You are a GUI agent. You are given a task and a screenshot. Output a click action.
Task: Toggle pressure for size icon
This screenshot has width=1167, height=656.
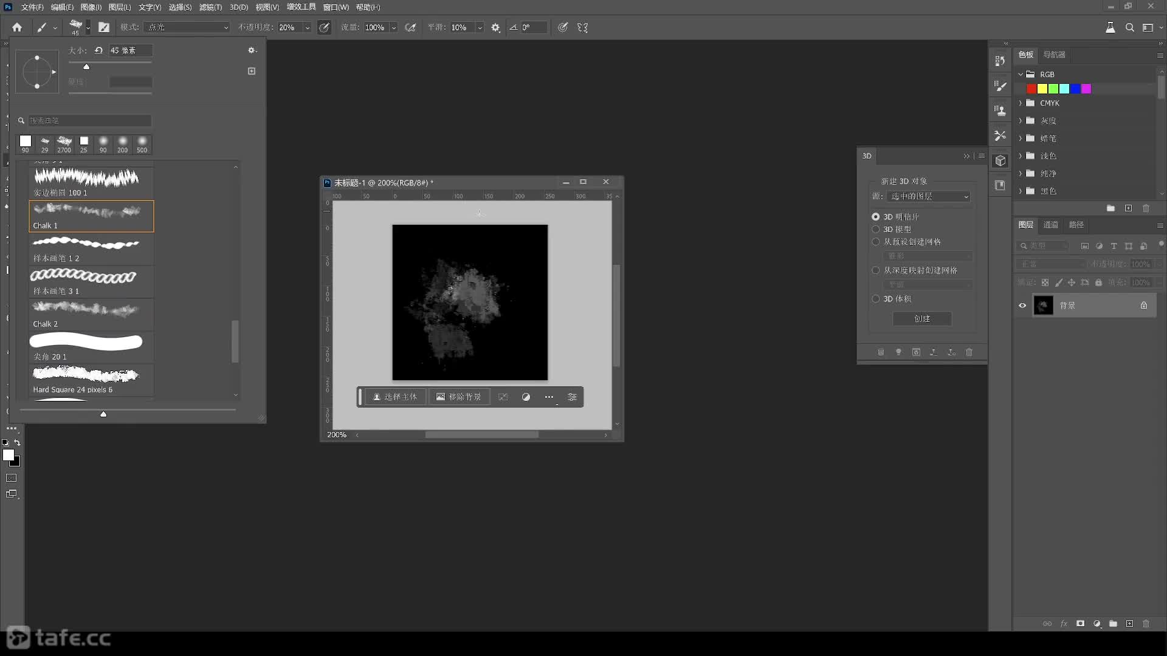click(563, 27)
